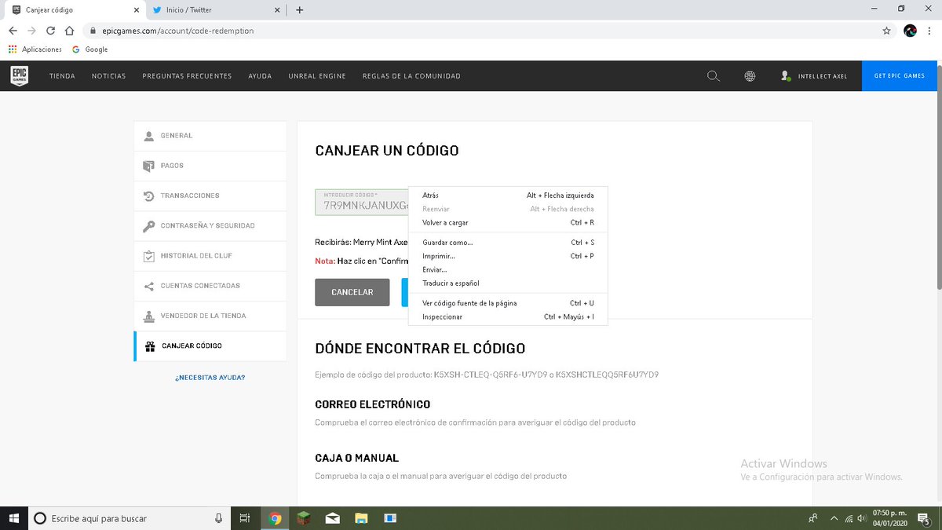Screen dimensions: 942x530
Task: Click the browser back arrow
Action: pyautogui.click(x=13, y=31)
